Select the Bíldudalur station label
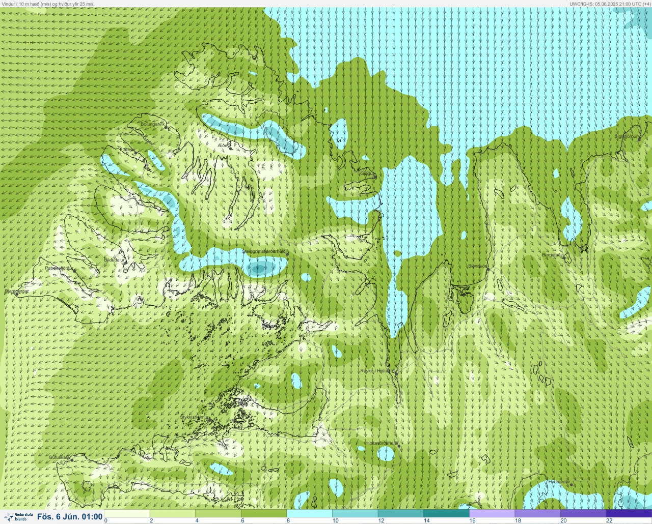Image resolution: width=652 pixels, height=524 pixels. 115,259
